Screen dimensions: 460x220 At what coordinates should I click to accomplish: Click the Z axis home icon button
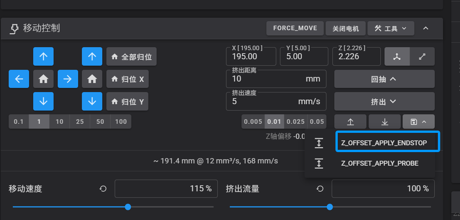92,79
